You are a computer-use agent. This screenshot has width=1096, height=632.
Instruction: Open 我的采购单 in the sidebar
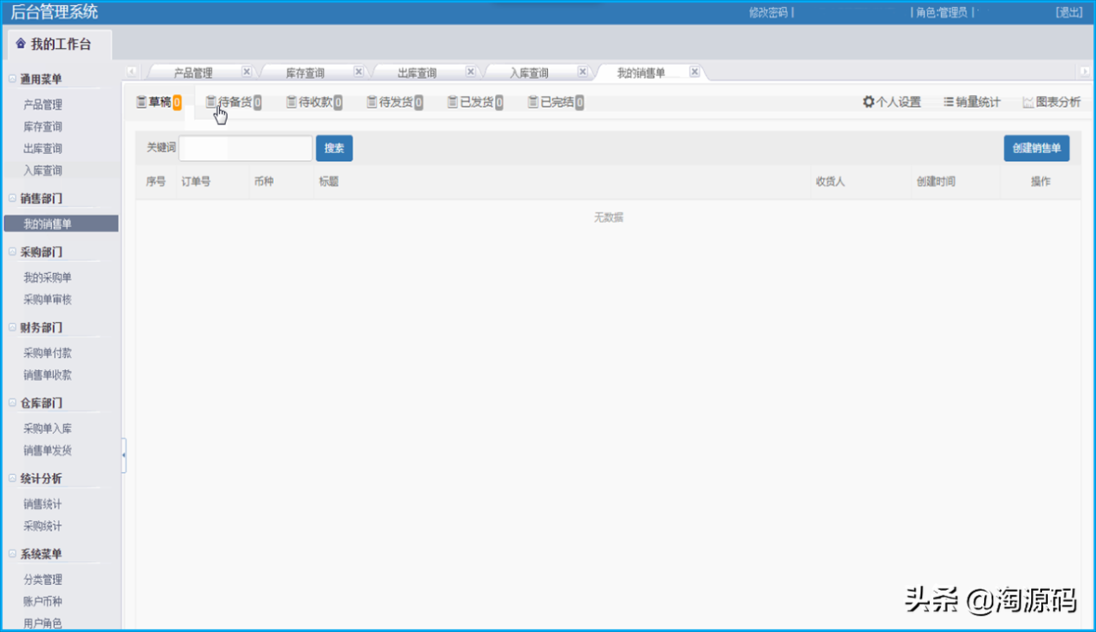pyautogui.click(x=47, y=277)
